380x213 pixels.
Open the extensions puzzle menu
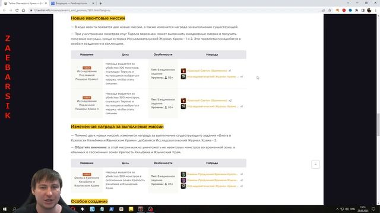pyautogui.click(x=356, y=11)
